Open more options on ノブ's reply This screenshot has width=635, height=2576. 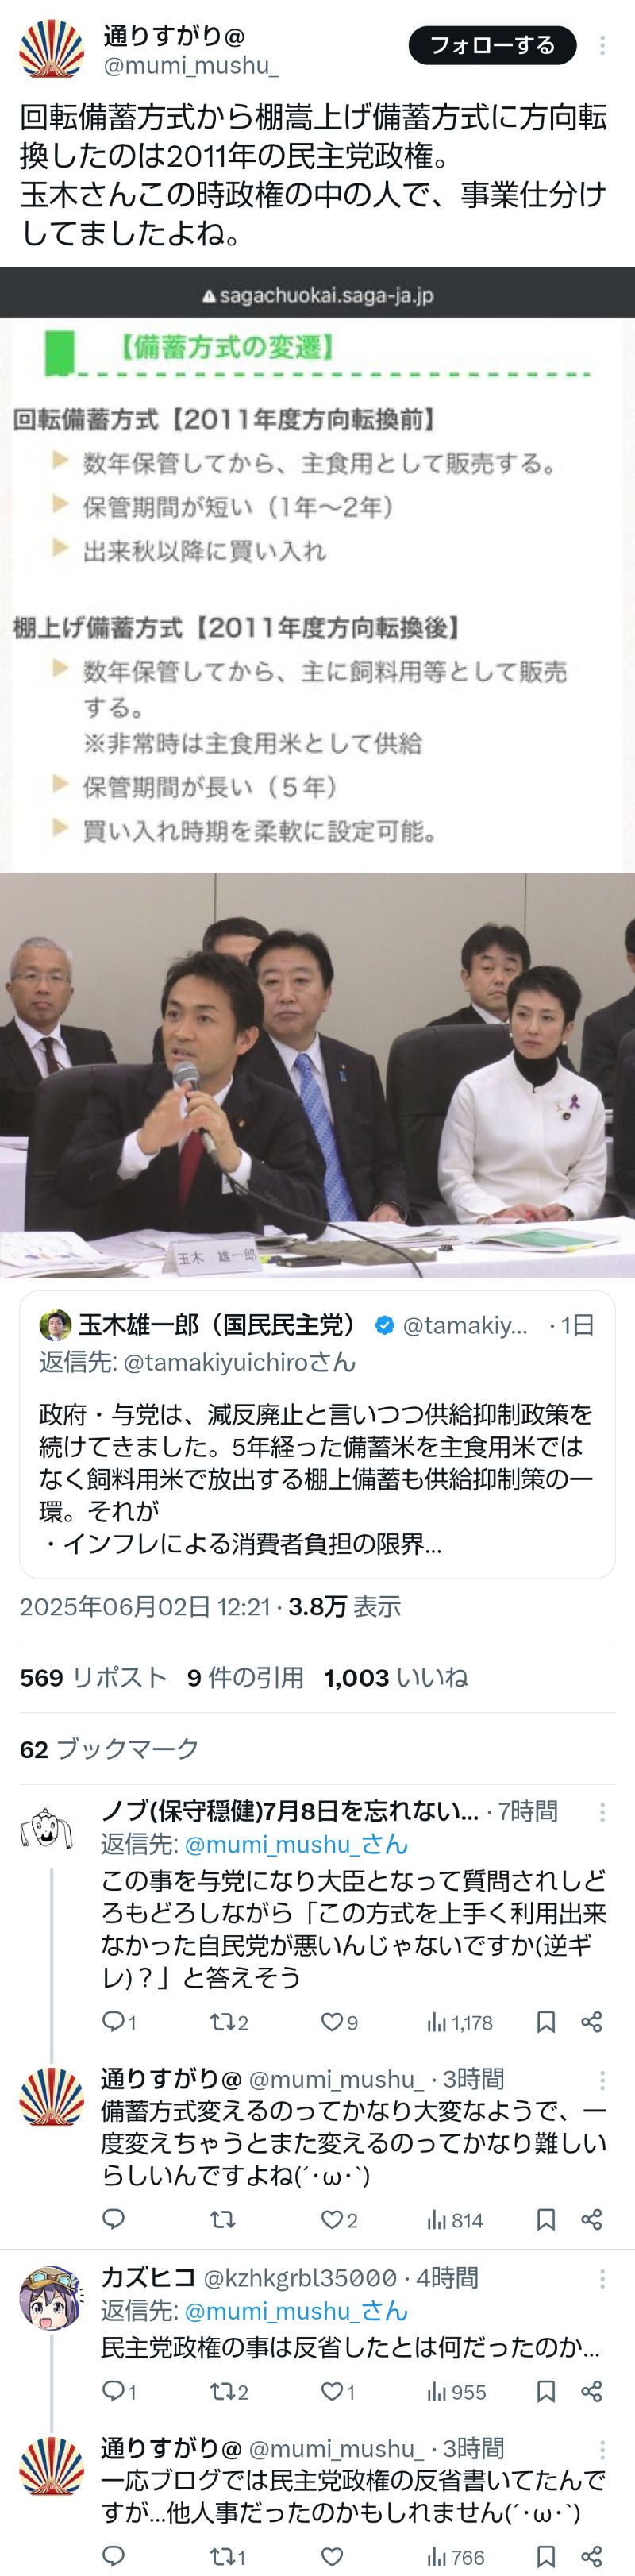tap(602, 1811)
